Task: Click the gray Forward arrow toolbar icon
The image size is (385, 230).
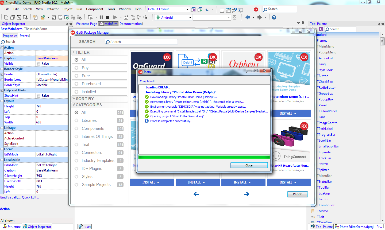Action: coord(259,17)
